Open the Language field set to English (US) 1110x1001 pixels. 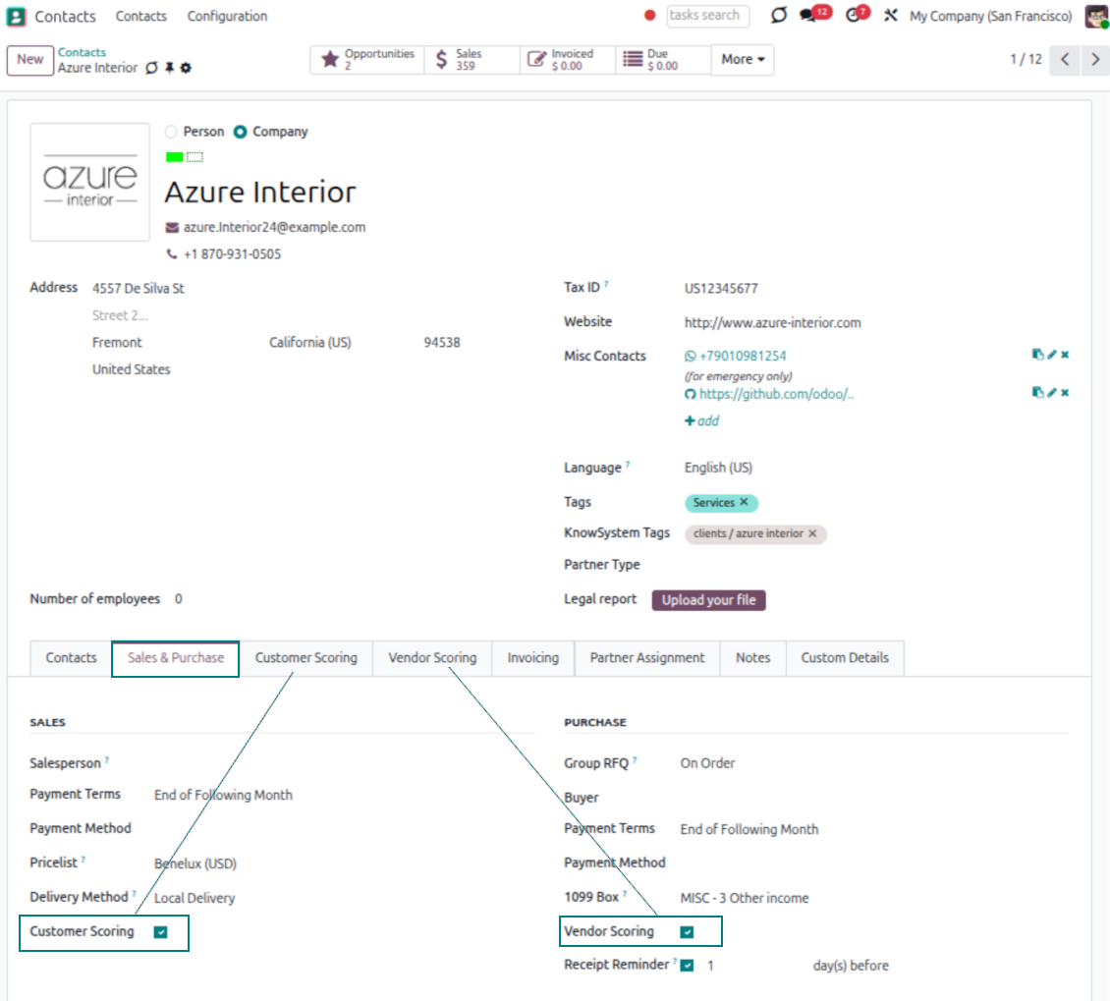coord(718,468)
